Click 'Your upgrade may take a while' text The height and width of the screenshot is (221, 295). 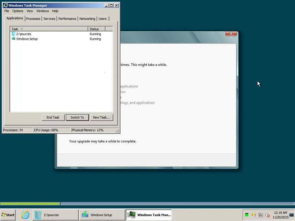[x=103, y=141]
